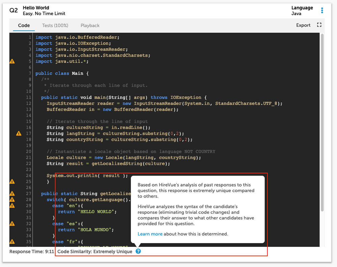Viewport: 337px width, 267px height.
Task: Click the Hello World question title
Action: pyautogui.click(x=36, y=8)
